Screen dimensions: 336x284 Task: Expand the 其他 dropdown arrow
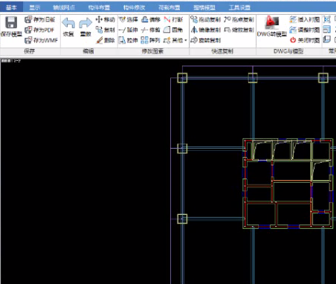(186, 40)
